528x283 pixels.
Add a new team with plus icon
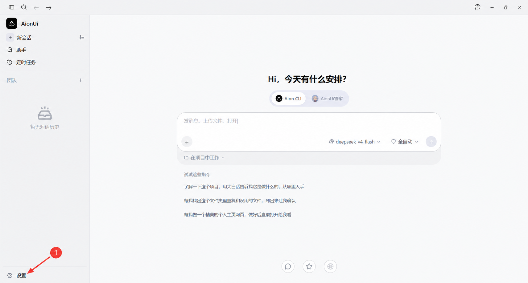[x=80, y=80]
